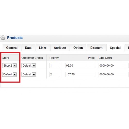This screenshot has width=129, height=129.
Task: Select the Special tab
Action: (115, 48)
